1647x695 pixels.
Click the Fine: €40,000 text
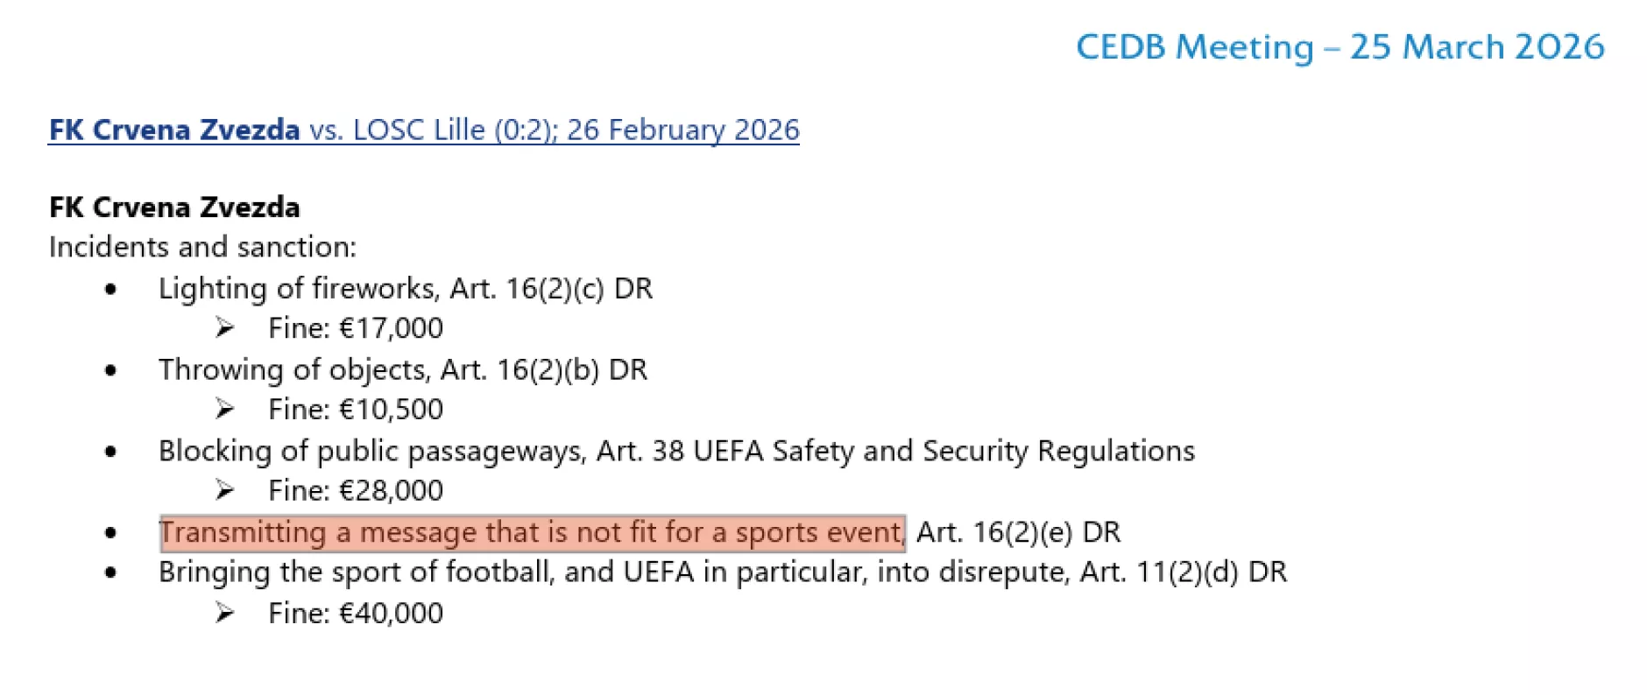(x=356, y=613)
